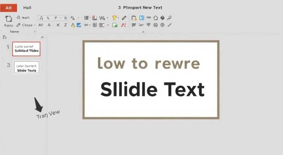Viewport: 283px width, 155px height.
Task: Open the dropdown beside yellow T icon
Action: (x=118, y=18)
